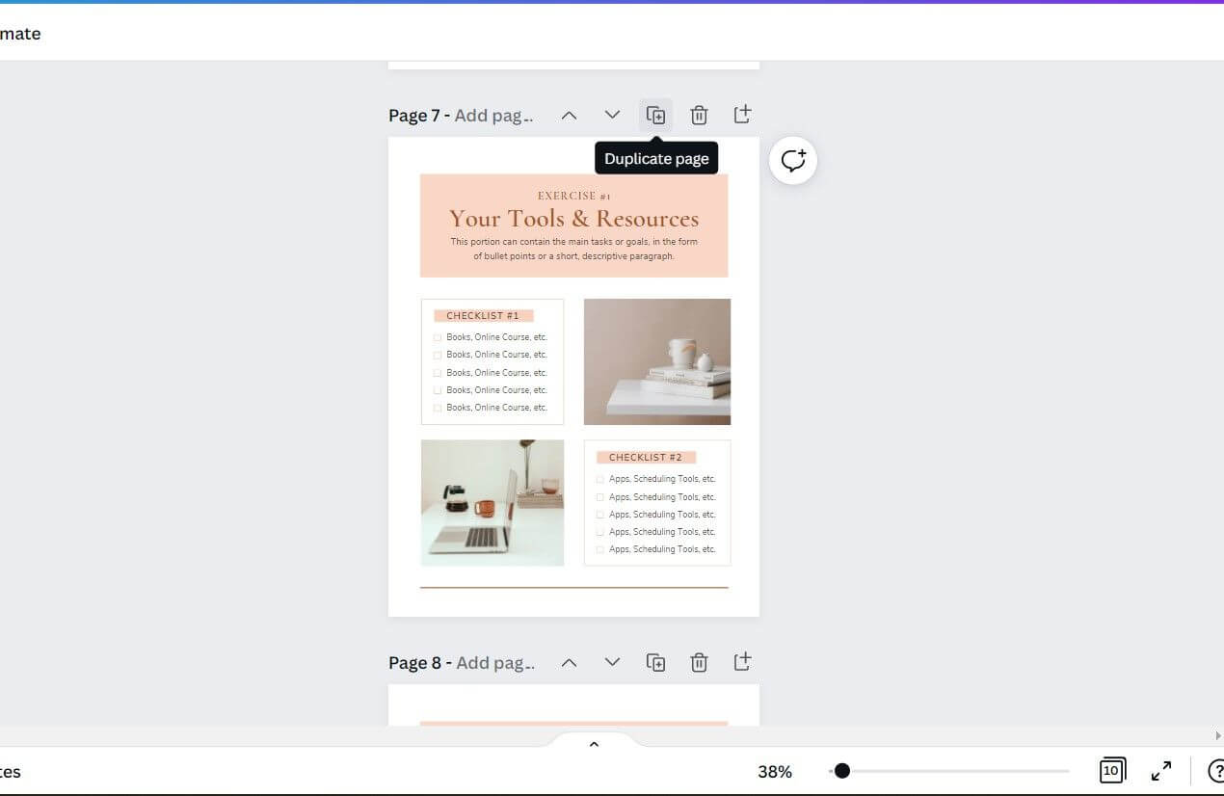Screen dimensions: 1224x796
Task: Click the Page 7 title field
Action: pos(493,116)
